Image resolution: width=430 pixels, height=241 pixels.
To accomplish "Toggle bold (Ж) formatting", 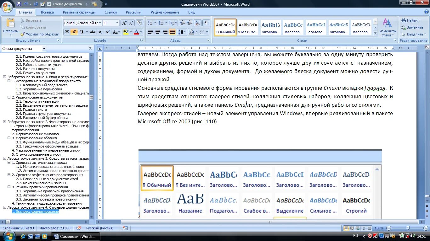I will click(67, 32).
